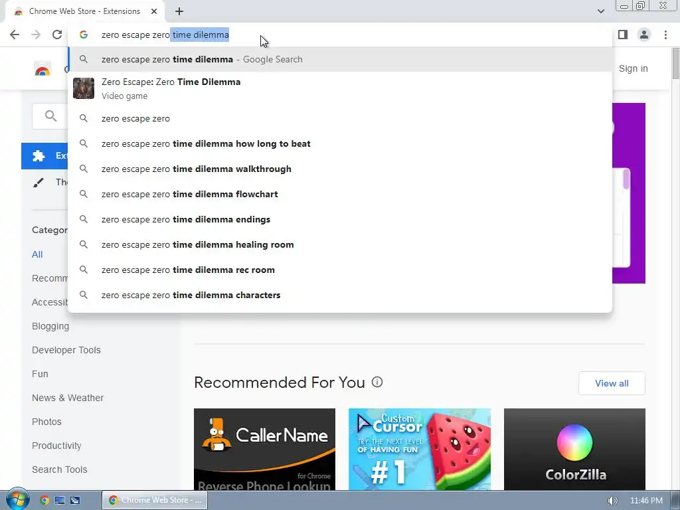Choose the 'time dilemma flowchart' suggestion
This screenshot has height=510, width=680.
tap(340, 194)
